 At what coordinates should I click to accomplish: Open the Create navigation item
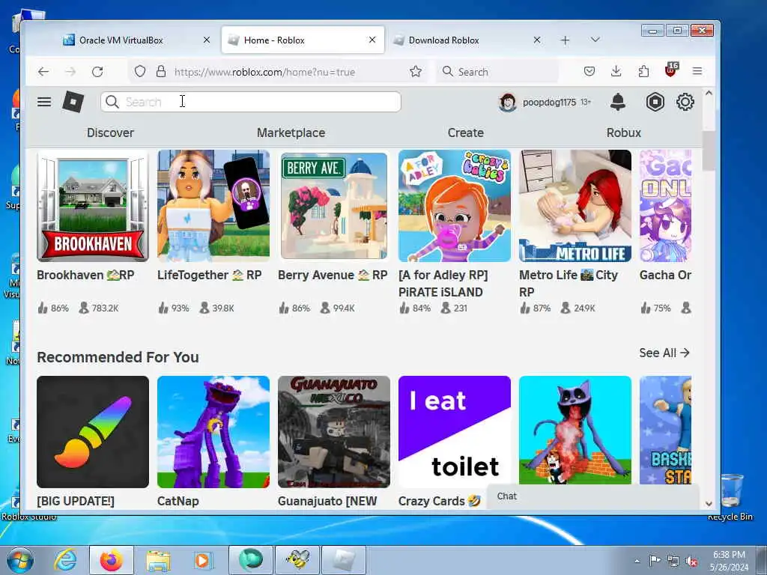[x=466, y=133]
